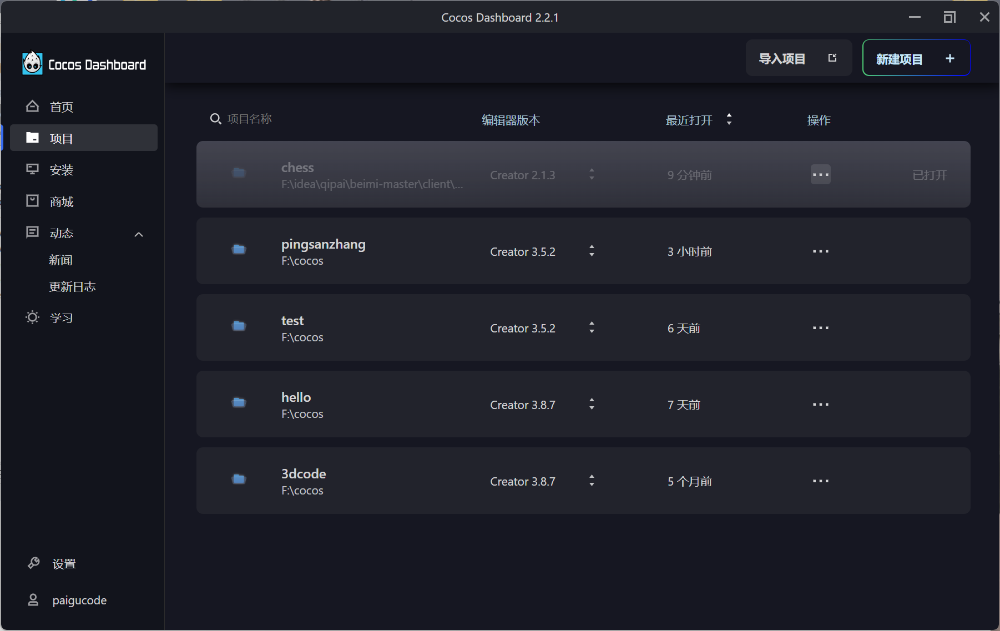Screen dimensions: 1000x631
Task: Click the 新建项目 new project button
Action: [x=916, y=58]
